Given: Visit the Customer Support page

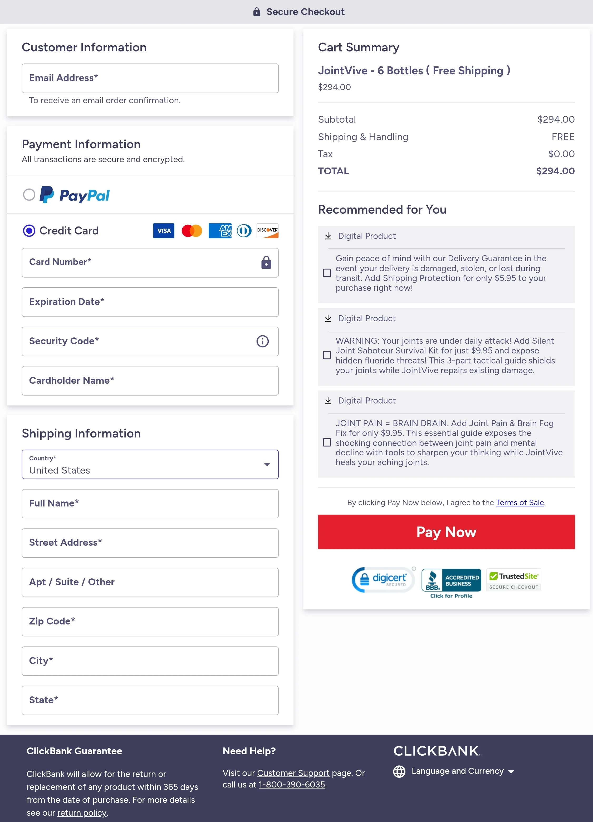Looking at the screenshot, I should (x=293, y=773).
